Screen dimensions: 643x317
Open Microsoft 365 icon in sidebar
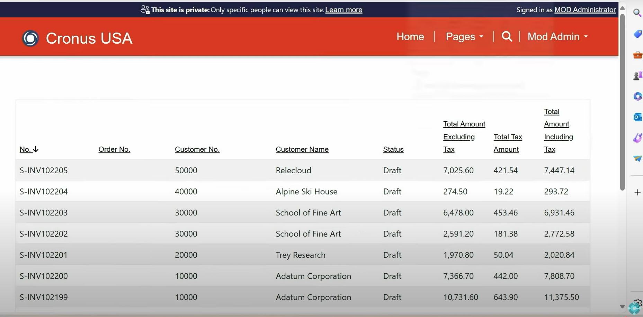click(637, 96)
